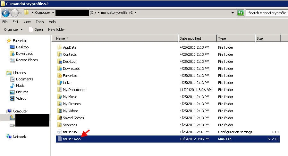288x156 pixels.
Task: Click Computer in the address bar
Action: pyautogui.click(x=42, y=12)
